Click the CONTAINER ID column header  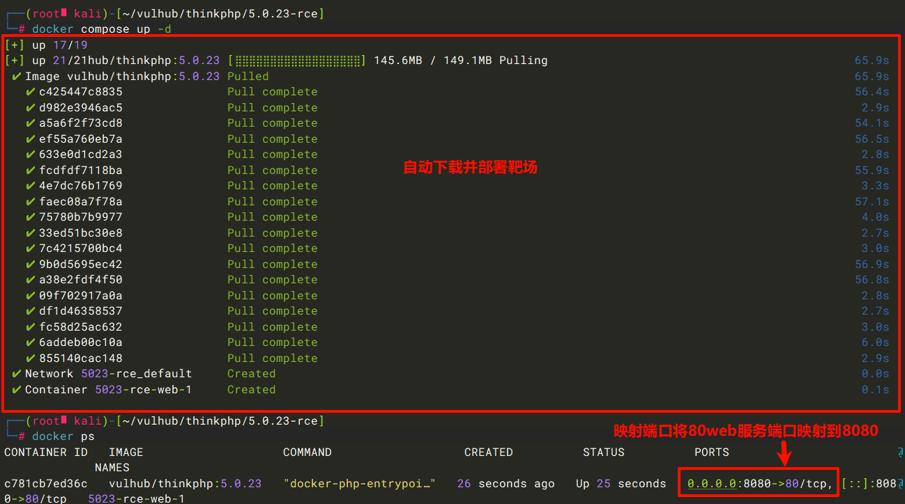click(46, 452)
